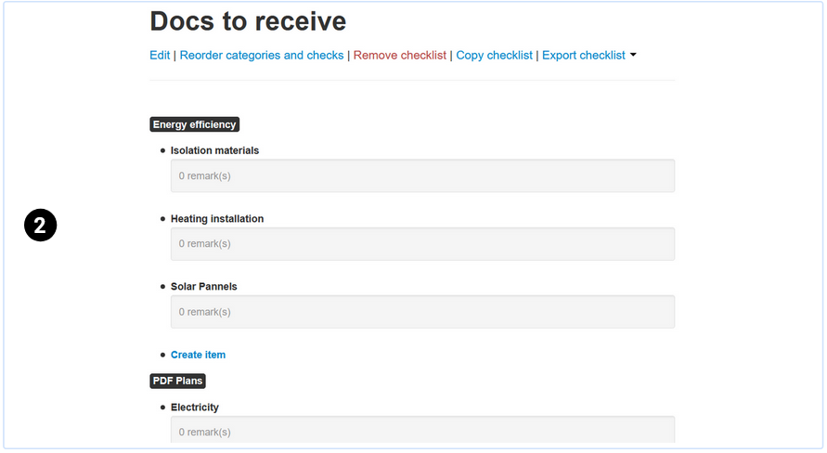This screenshot has height=453, width=827.
Task: Click the Export checklist link
Action: pos(584,56)
